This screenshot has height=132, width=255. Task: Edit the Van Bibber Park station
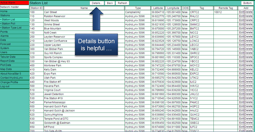point(242,49)
